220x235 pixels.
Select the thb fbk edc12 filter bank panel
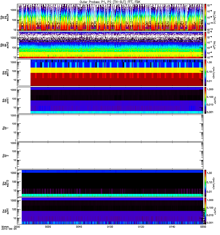110,73
